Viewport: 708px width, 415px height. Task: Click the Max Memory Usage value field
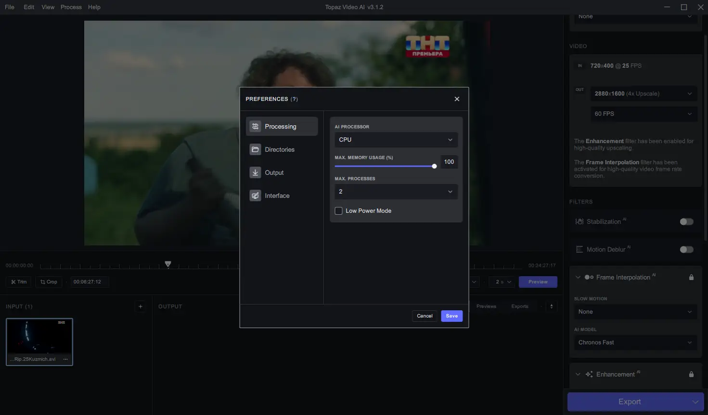[x=449, y=162]
